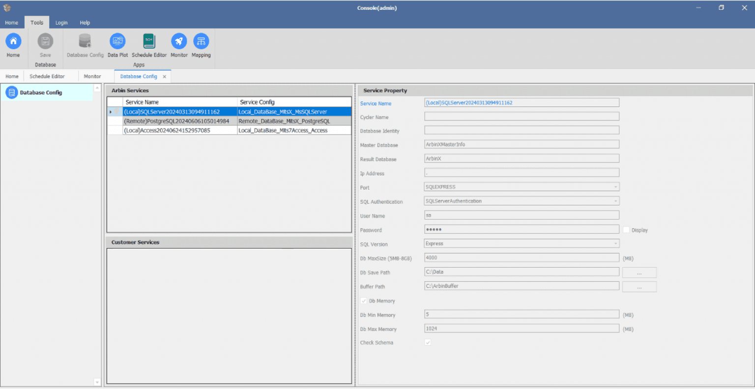Enable the Display checkbox next to Password
Image resolution: width=755 pixels, height=389 pixels.
click(627, 229)
